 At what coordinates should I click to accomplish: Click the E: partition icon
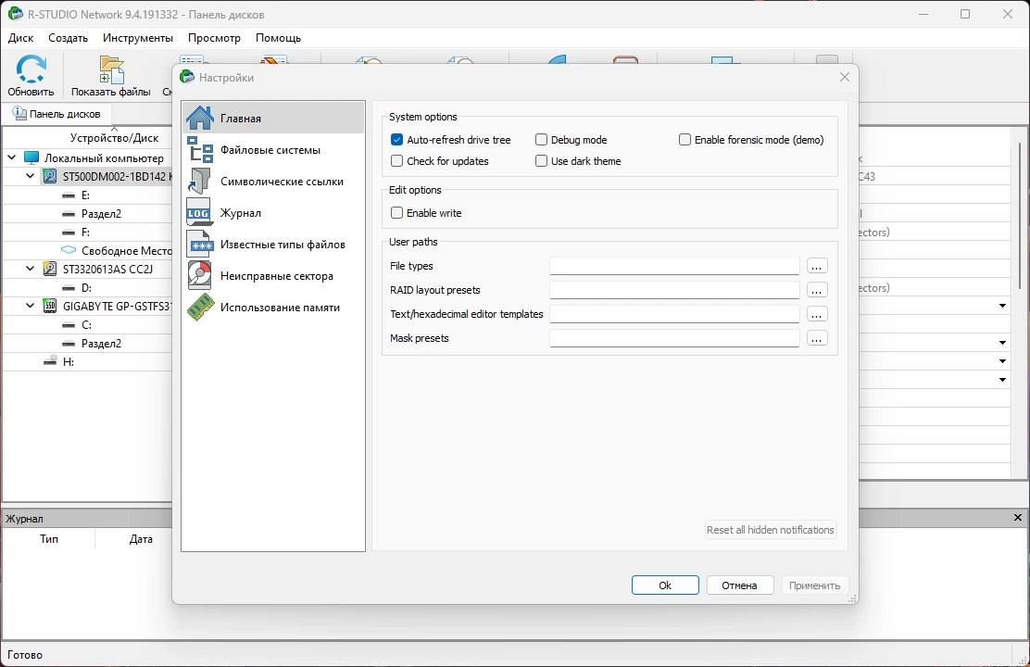click(x=69, y=195)
